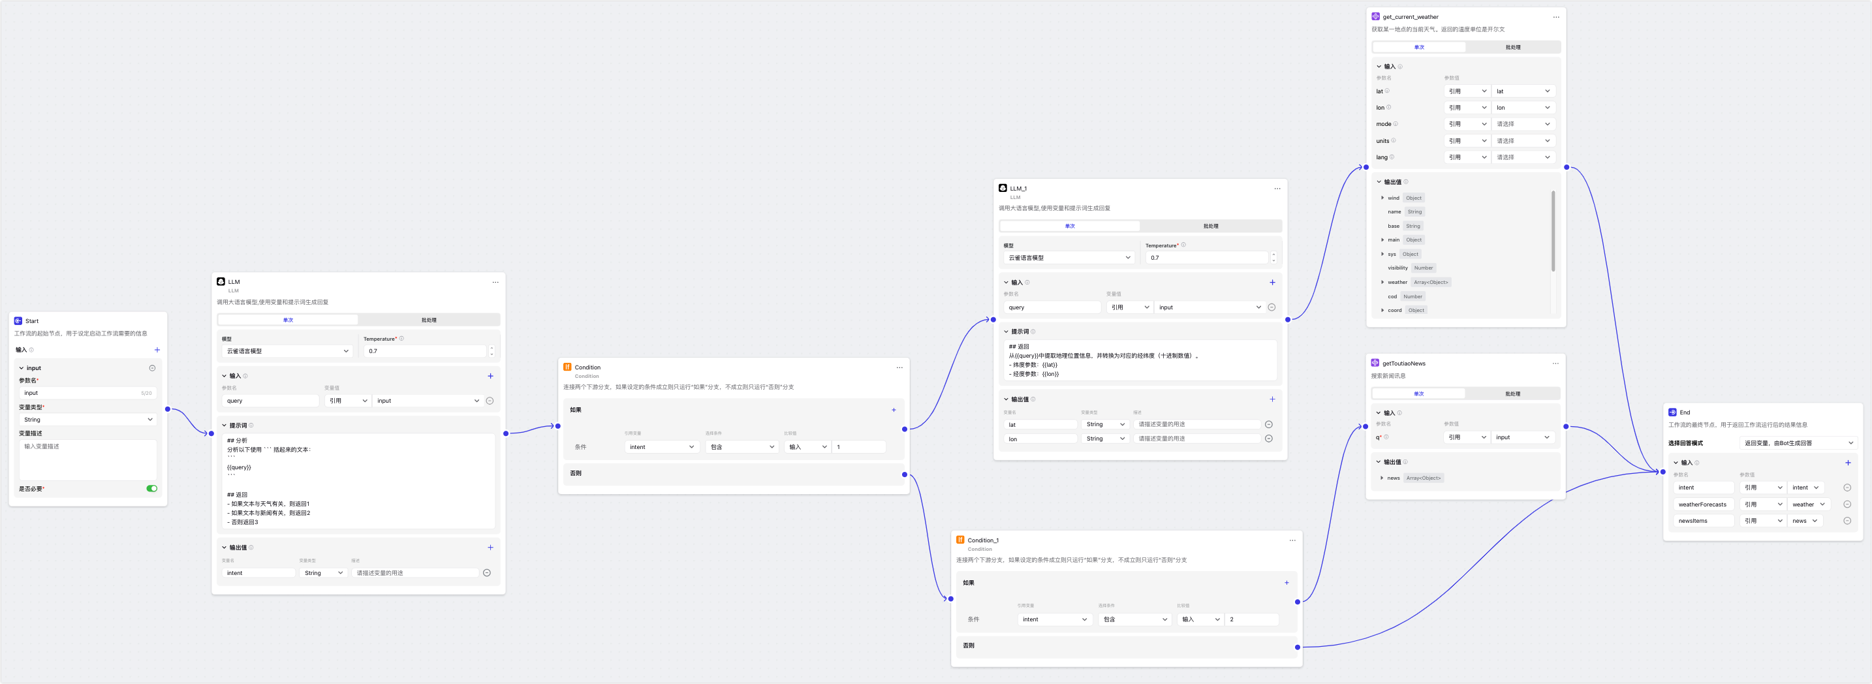The image size is (1872, 684).
Task: Open get_current_weather node's three-dot menu
Action: [1556, 17]
